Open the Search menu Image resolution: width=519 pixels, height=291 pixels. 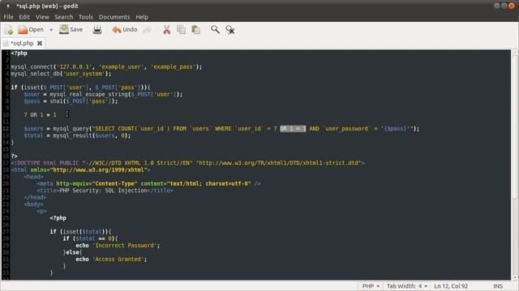pyautogui.click(x=64, y=17)
